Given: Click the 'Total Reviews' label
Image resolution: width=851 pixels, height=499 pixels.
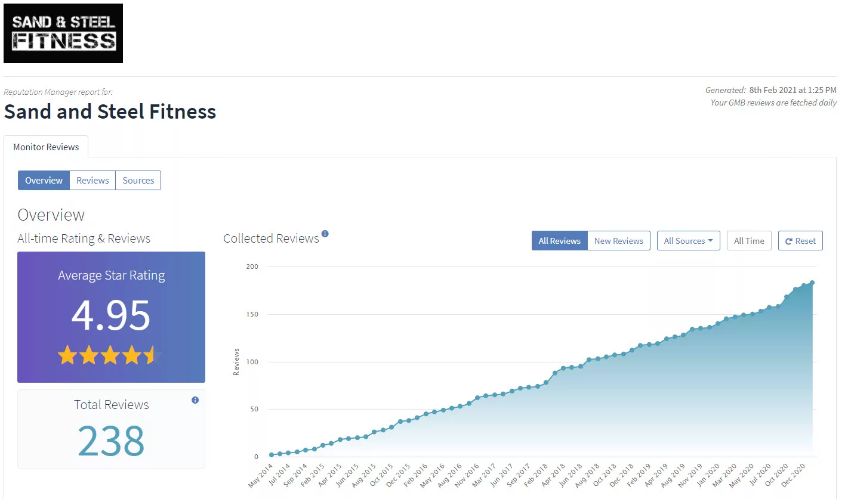Looking at the screenshot, I should coord(111,405).
